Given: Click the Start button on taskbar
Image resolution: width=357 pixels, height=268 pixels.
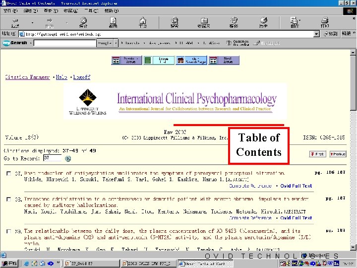Looking at the screenshot, I should coord(9,264).
